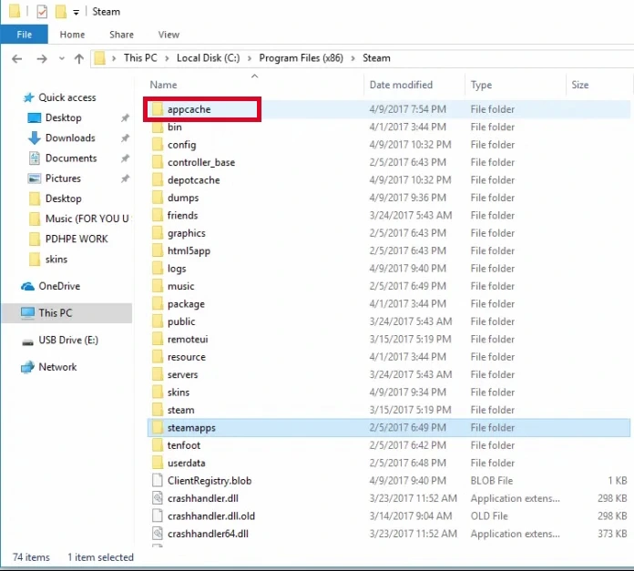634x571 pixels.
Task: Click the Properties icon in title bar
Action: click(42, 12)
